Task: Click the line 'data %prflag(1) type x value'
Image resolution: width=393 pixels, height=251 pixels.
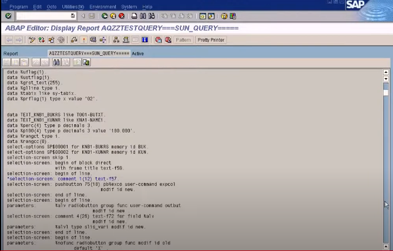Action: (x=52, y=99)
